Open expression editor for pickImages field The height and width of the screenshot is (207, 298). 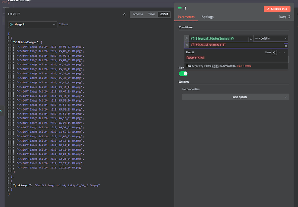pos(286,46)
